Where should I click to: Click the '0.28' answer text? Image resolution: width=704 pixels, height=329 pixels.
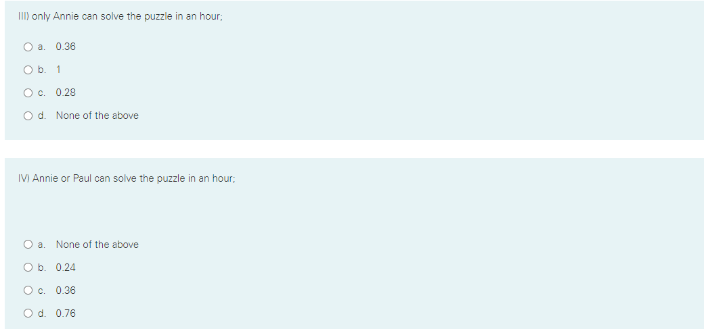point(66,93)
